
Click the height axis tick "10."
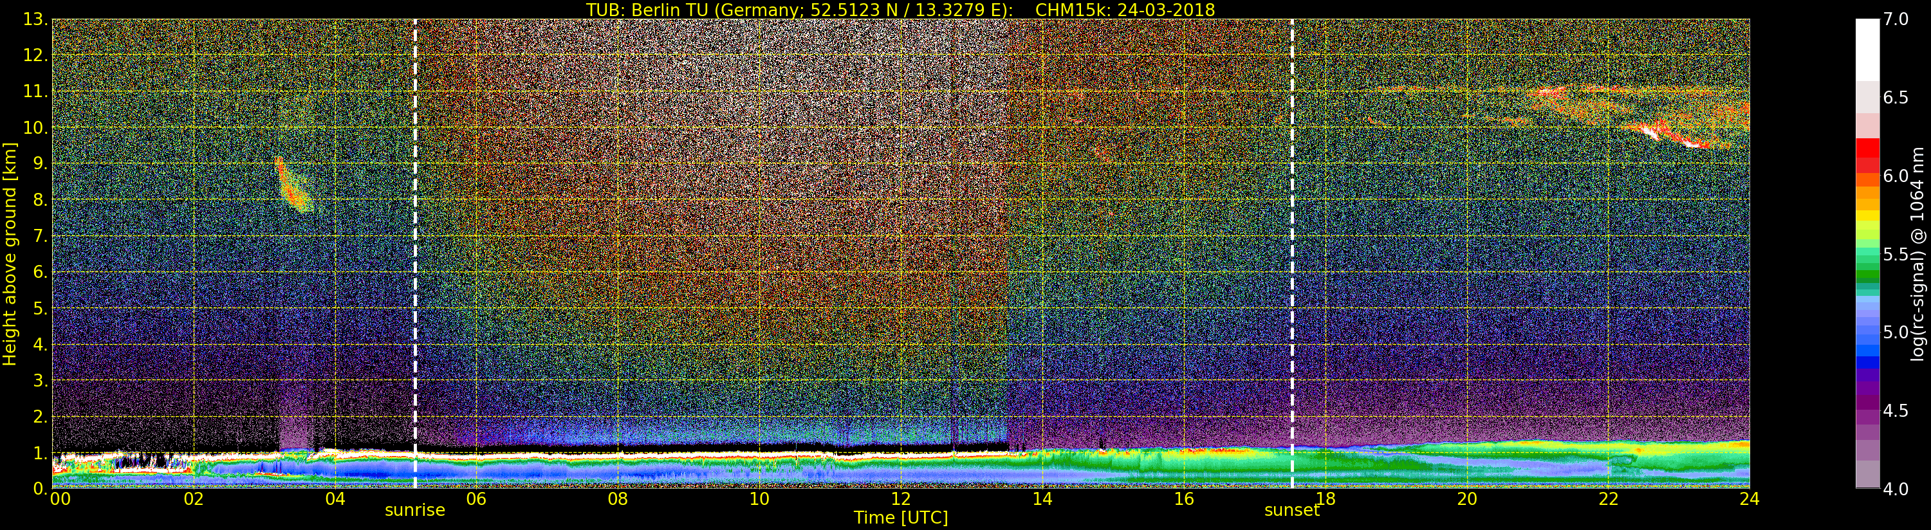pos(36,127)
